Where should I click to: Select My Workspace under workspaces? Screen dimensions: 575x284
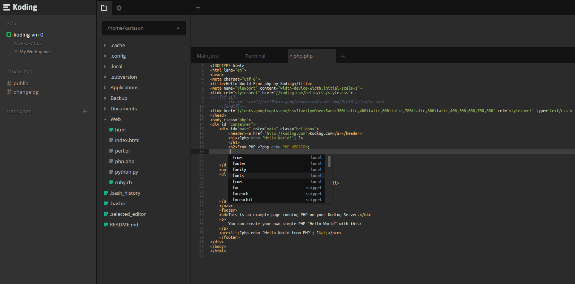[x=34, y=52]
